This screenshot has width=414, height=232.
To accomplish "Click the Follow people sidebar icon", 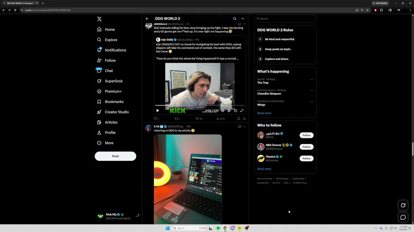I will (x=99, y=60).
